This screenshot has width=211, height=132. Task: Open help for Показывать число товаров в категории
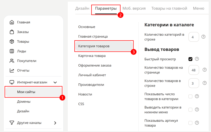point(197,96)
